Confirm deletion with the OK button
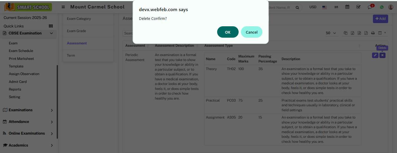This screenshot has height=153, width=397. click(228, 32)
